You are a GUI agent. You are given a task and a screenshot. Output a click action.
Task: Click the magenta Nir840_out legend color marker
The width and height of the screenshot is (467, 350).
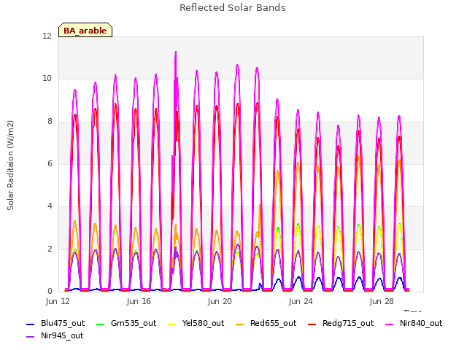390,324
